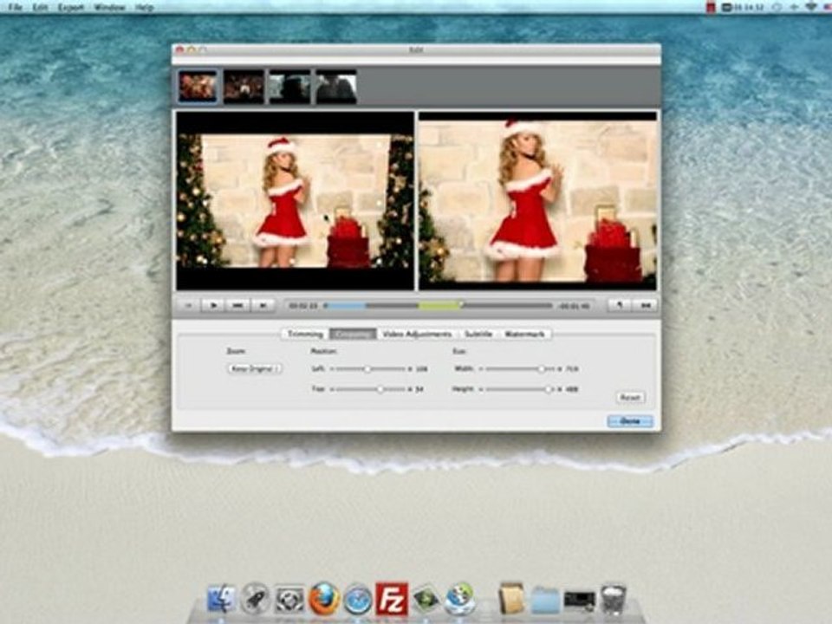
Task: Click the Wi-Fi icon in the menu bar
Action: pos(811,7)
